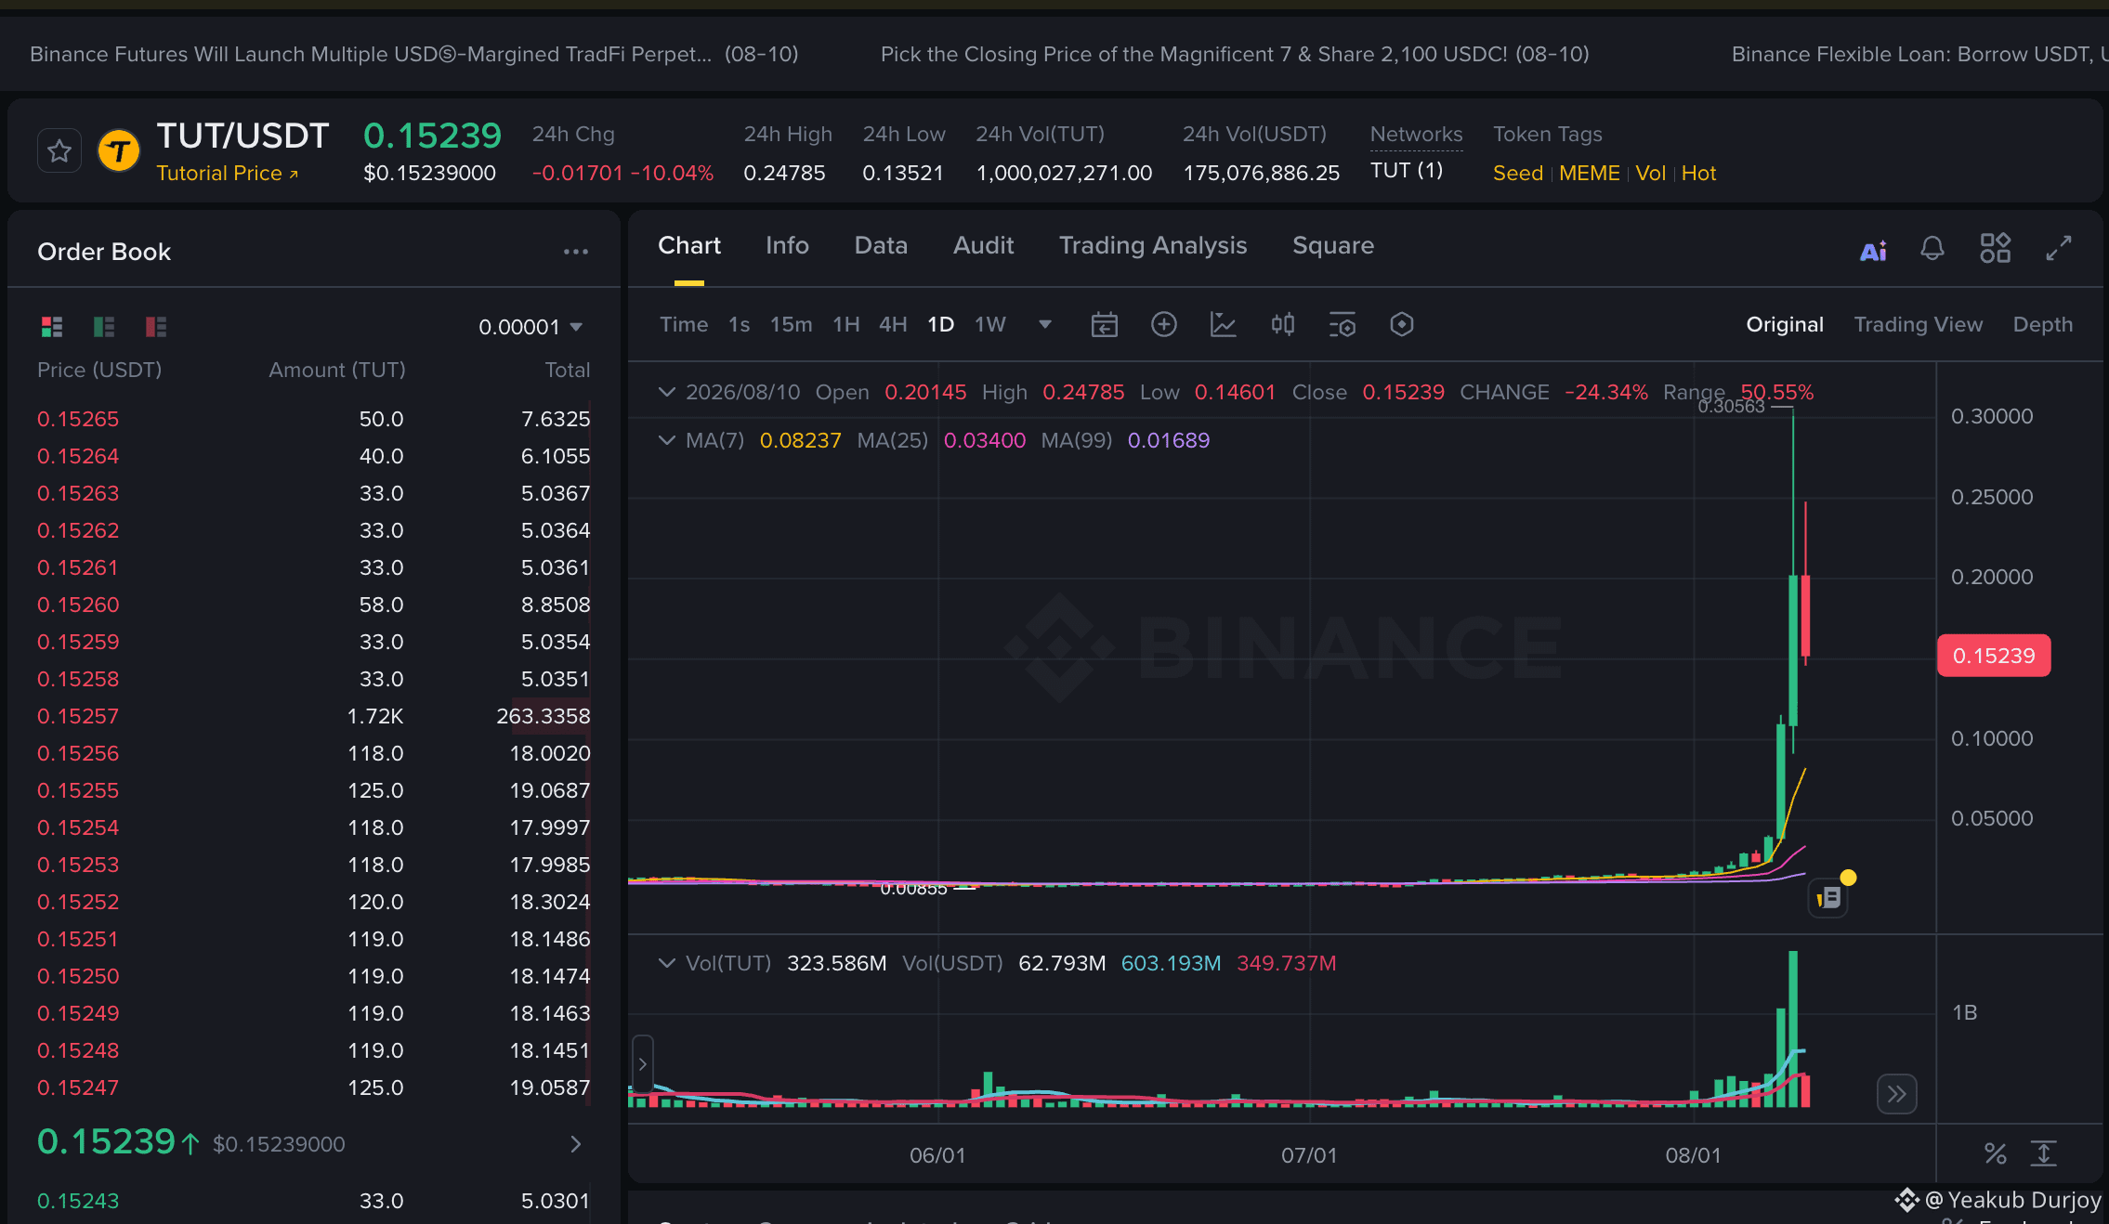Select the 4H interval

893,324
